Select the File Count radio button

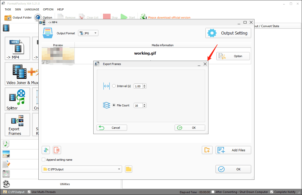(x=114, y=105)
